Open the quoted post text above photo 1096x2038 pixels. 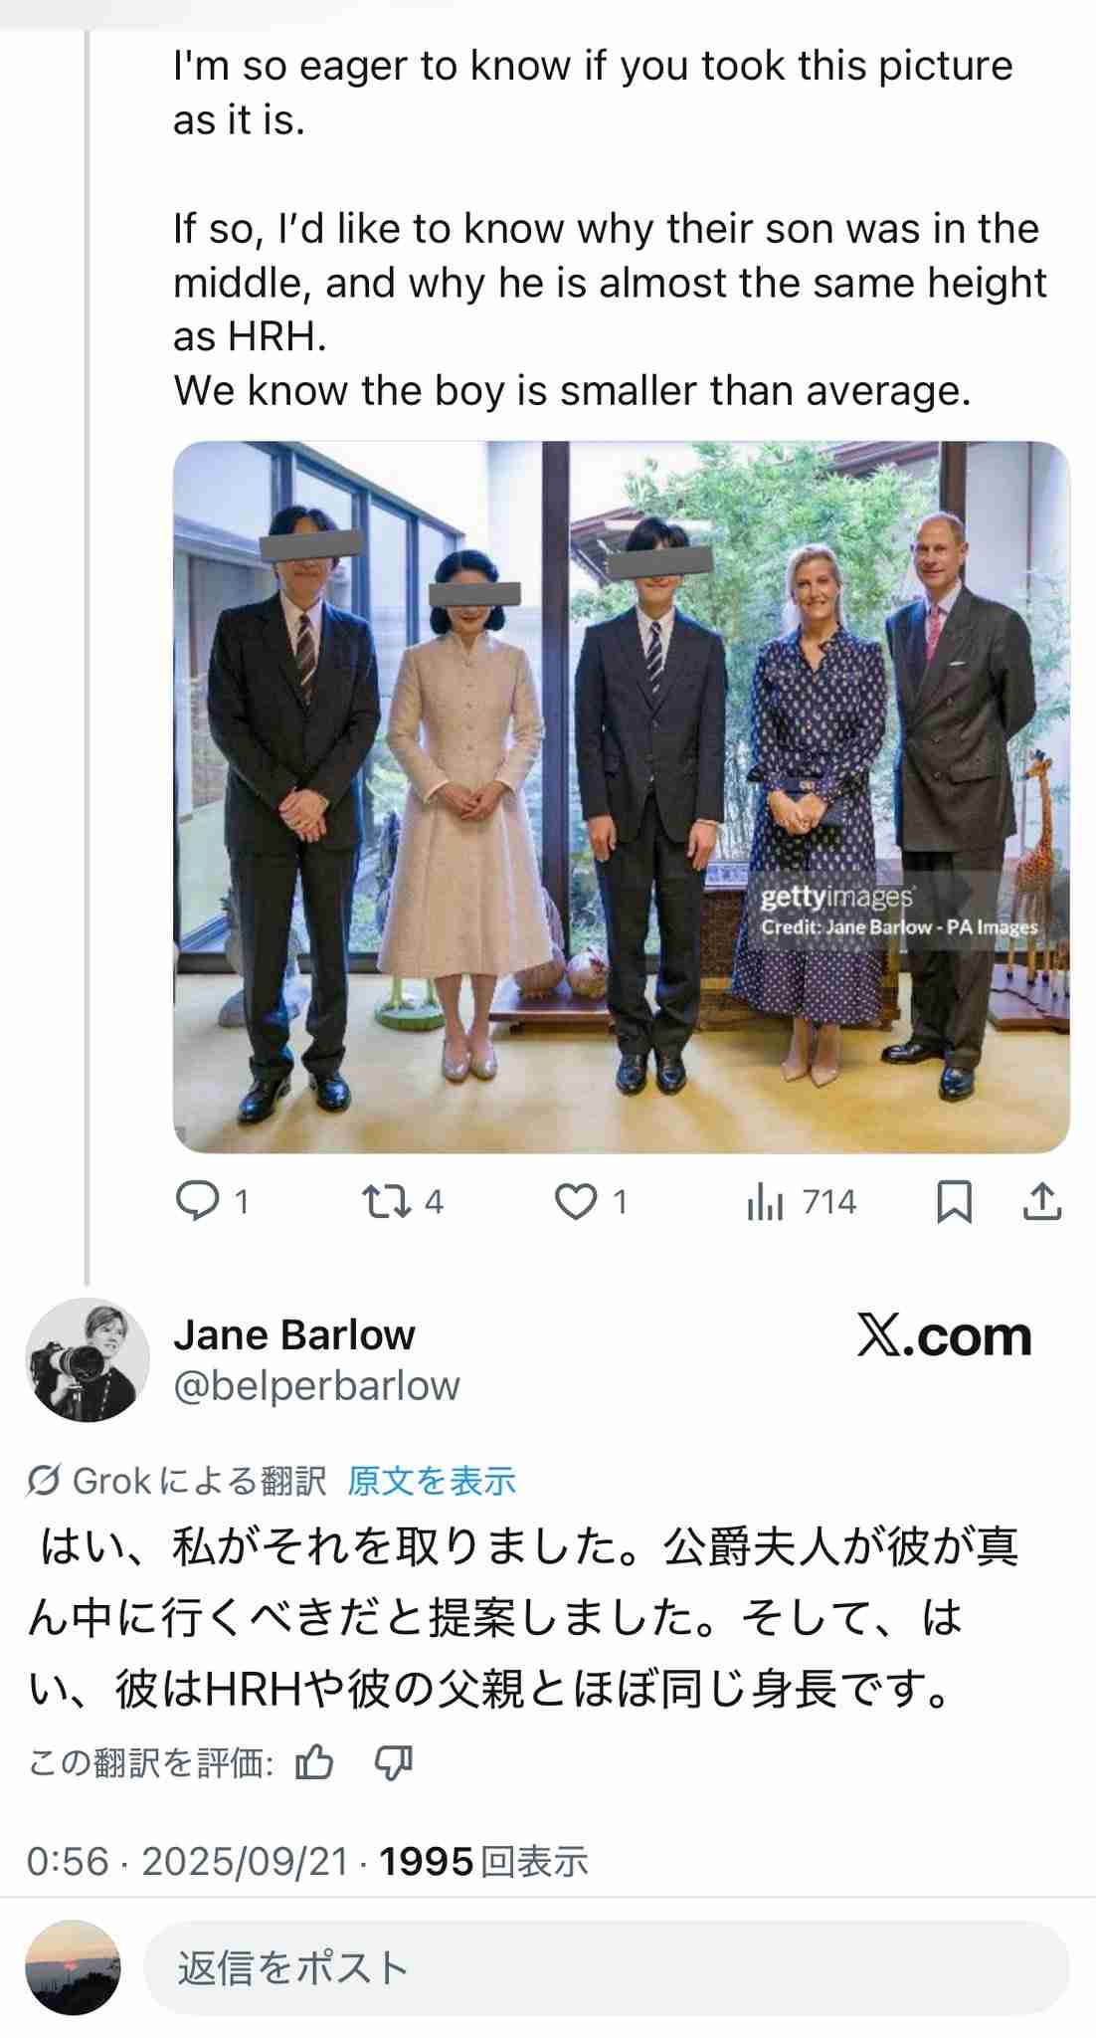click(609, 228)
